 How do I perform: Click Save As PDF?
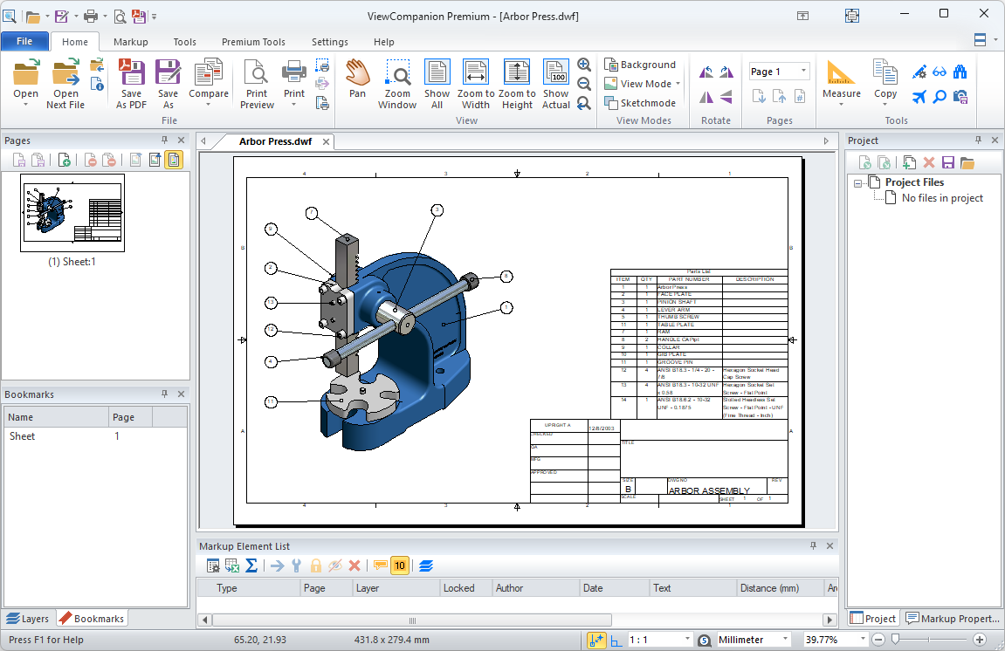click(x=131, y=83)
